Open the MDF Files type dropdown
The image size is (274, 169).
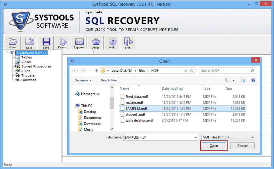pyautogui.click(x=228, y=137)
